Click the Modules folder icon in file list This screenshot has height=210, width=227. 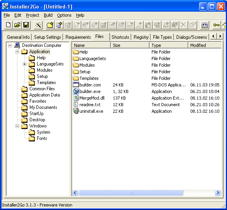[76, 65]
